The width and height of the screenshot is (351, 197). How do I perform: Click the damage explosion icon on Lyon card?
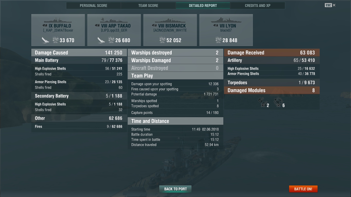coord(218,40)
